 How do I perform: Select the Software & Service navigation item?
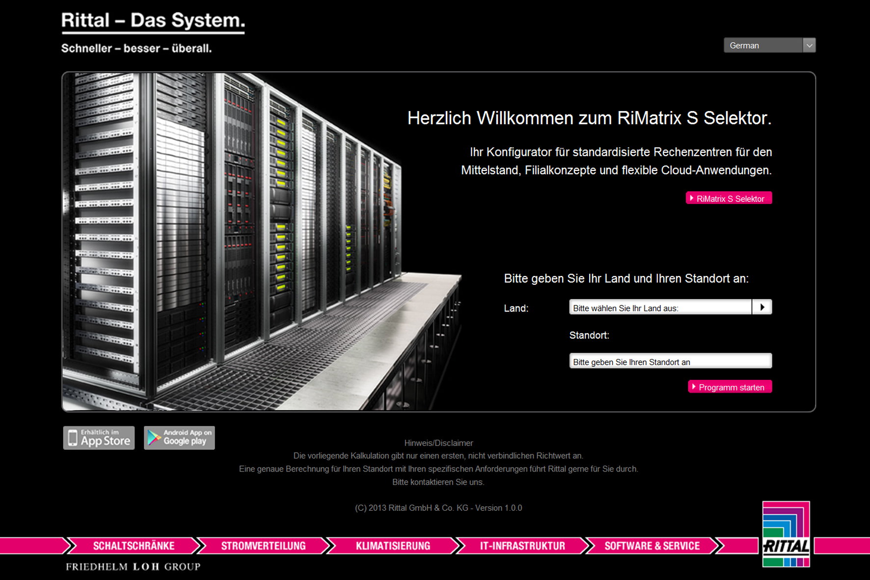pos(652,546)
